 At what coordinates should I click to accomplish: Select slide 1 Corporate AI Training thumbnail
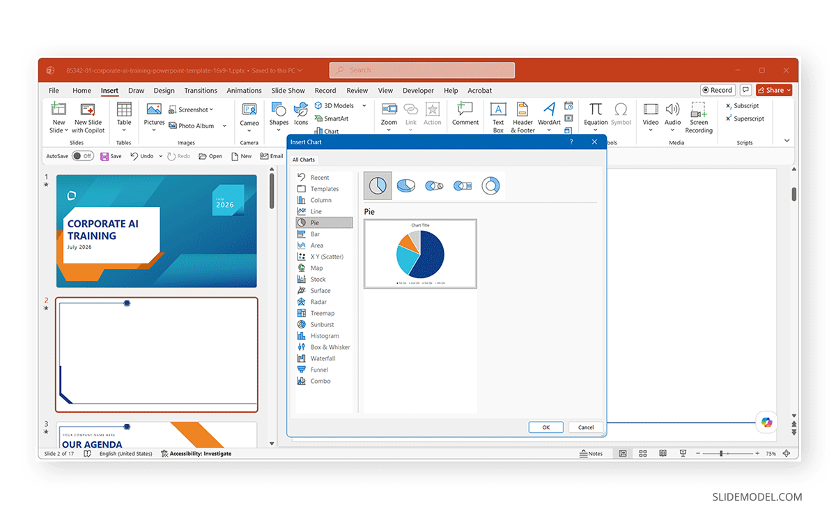(157, 231)
